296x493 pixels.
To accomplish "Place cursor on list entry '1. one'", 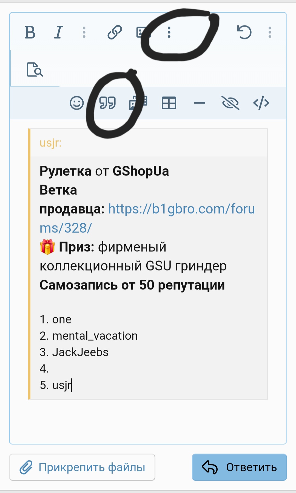I will [x=56, y=319].
